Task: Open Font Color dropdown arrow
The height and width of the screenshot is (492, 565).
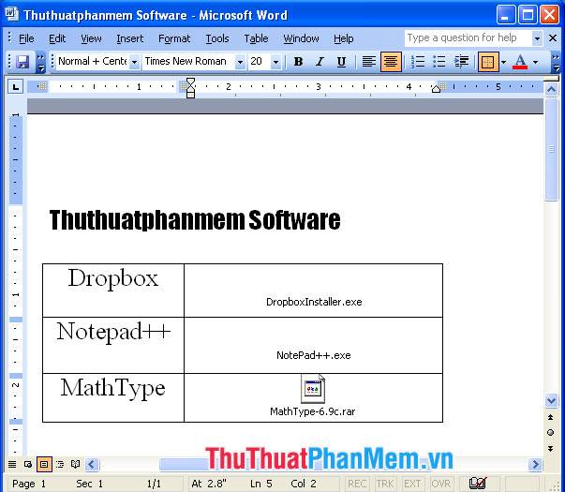Action: coord(535,62)
